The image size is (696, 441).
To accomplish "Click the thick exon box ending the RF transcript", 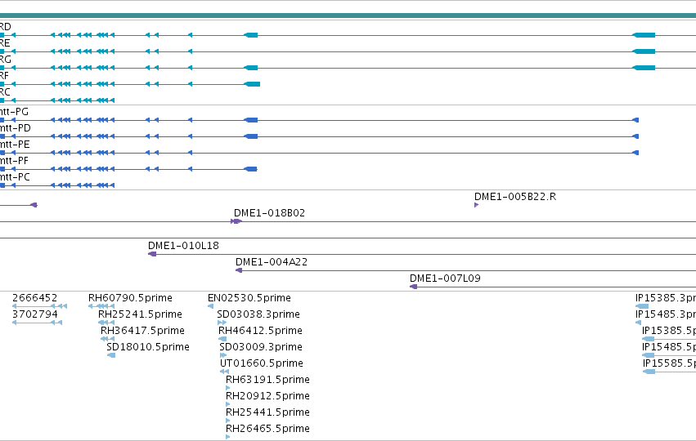I will click(x=252, y=84).
